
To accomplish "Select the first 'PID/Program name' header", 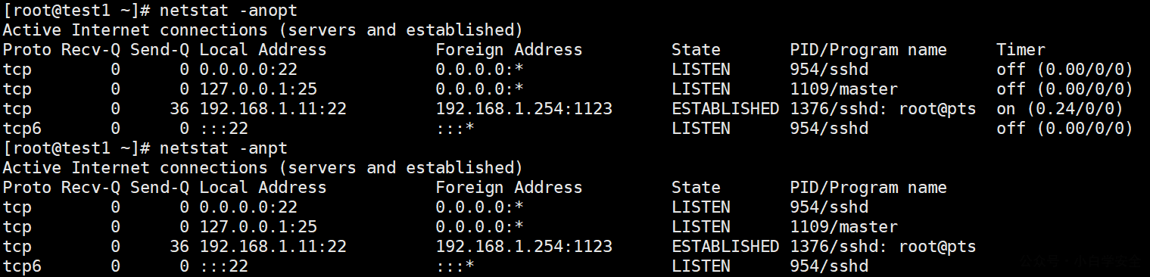I will pyautogui.click(x=868, y=50).
